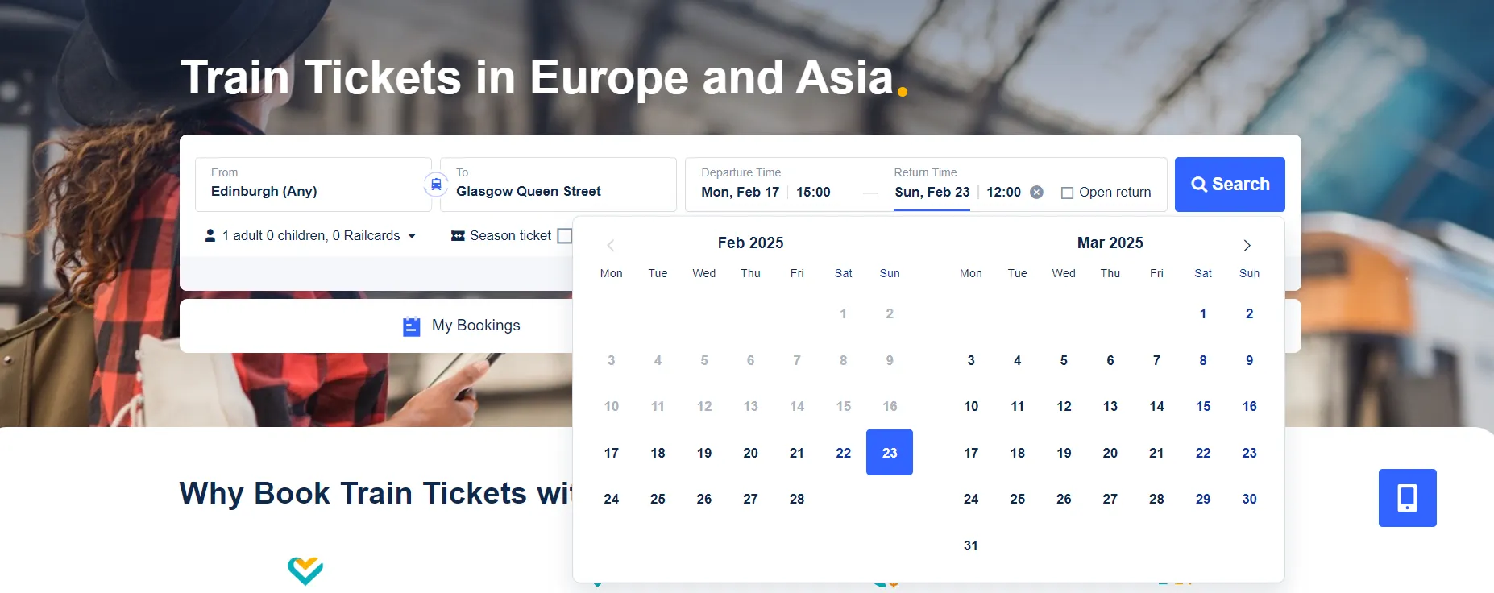Open the departure date Mon, Feb 17
The image size is (1494, 593).
click(740, 192)
